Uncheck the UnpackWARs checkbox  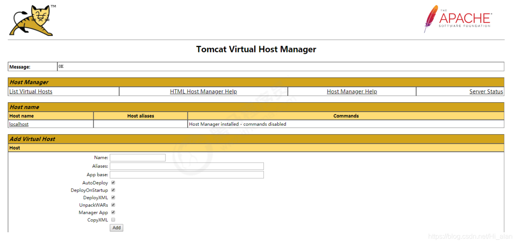click(x=113, y=205)
